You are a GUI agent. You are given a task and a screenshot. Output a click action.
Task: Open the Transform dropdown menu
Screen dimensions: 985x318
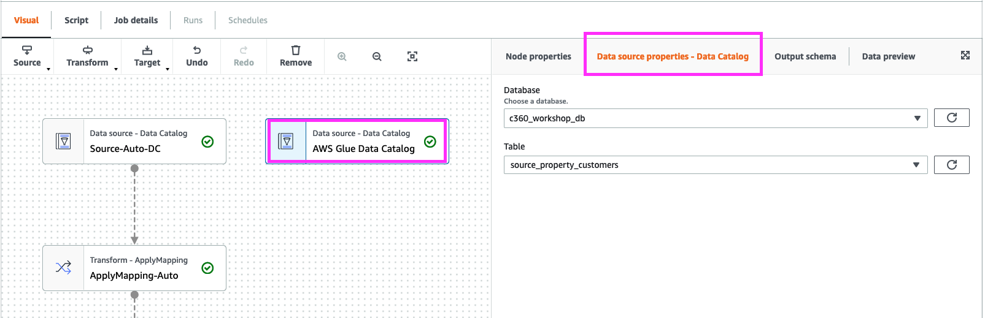click(x=88, y=56)
